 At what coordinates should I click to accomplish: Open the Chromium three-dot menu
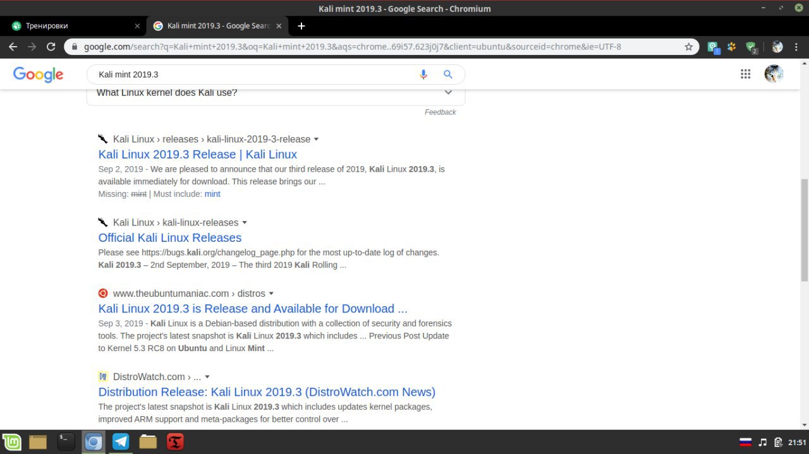(x=797, y=47)
